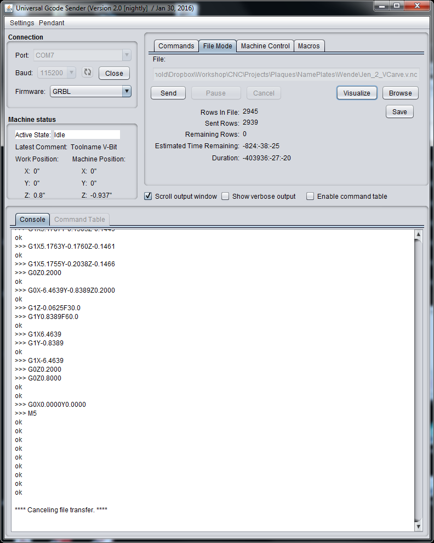The height and width of the screenshot is (543, 434).
Task: Toggle Scroll output window checkbox
Action: 148,197
